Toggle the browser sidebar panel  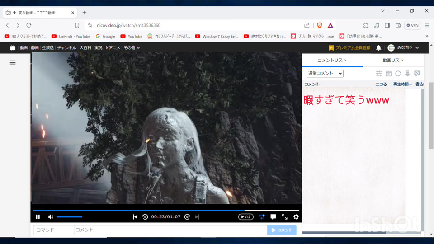tap(387, 25)
